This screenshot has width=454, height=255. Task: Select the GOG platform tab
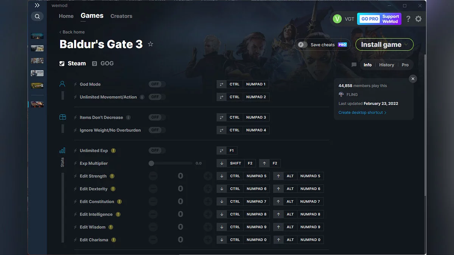103,63
